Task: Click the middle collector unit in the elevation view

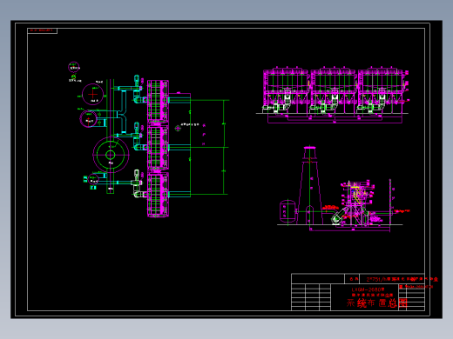Action: (x=334, y=90)
